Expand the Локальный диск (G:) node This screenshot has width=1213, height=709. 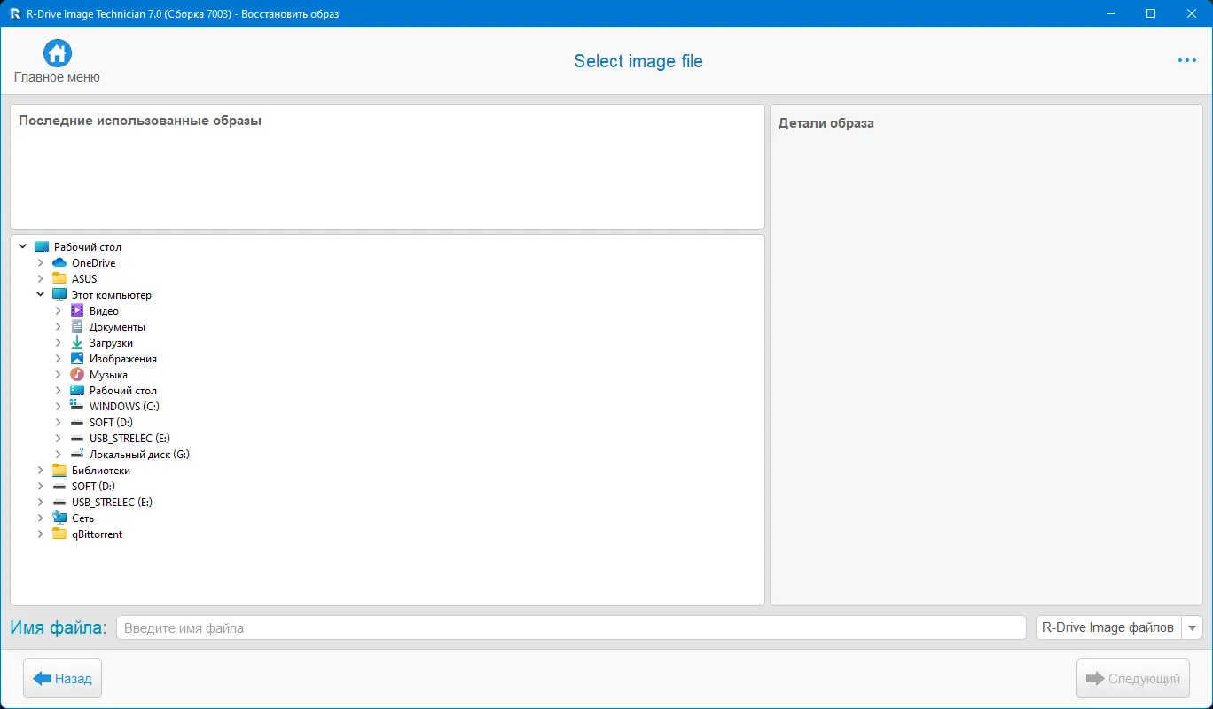pos(58,455)
